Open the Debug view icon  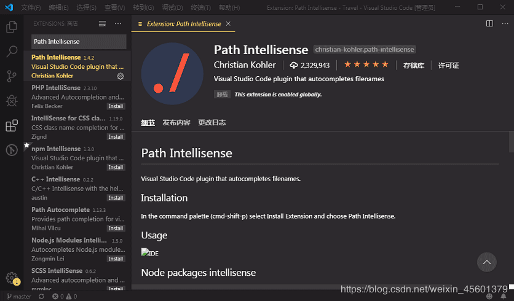[x=12, y=101]
